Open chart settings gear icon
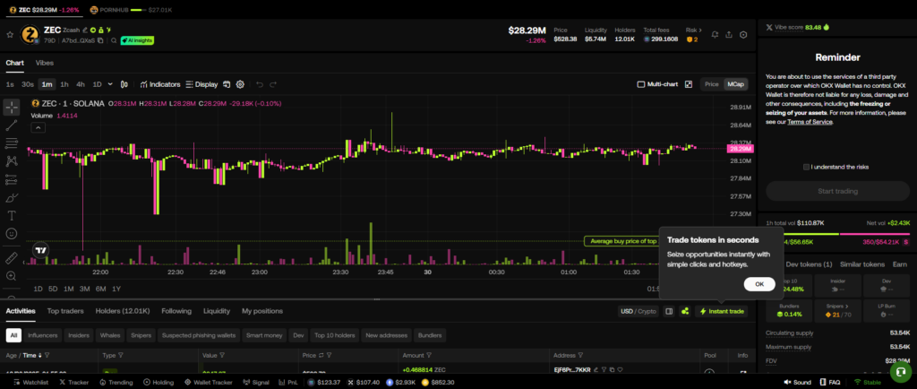Screen dimensions: 917x389 click(x=240, y=84)
